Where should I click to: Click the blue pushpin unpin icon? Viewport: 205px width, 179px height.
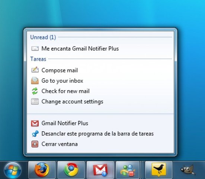pyautogui.click(x=35, y=134)
